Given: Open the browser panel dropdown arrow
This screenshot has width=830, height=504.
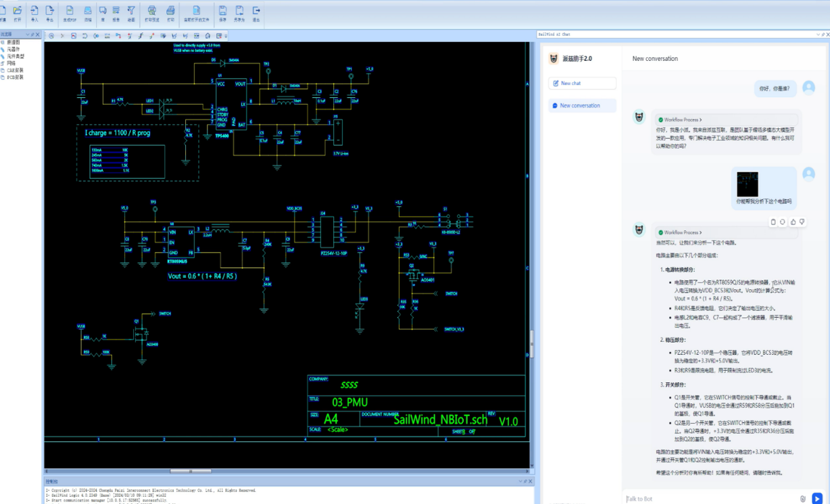Looking at the screenshot, I should click(28, 34).
